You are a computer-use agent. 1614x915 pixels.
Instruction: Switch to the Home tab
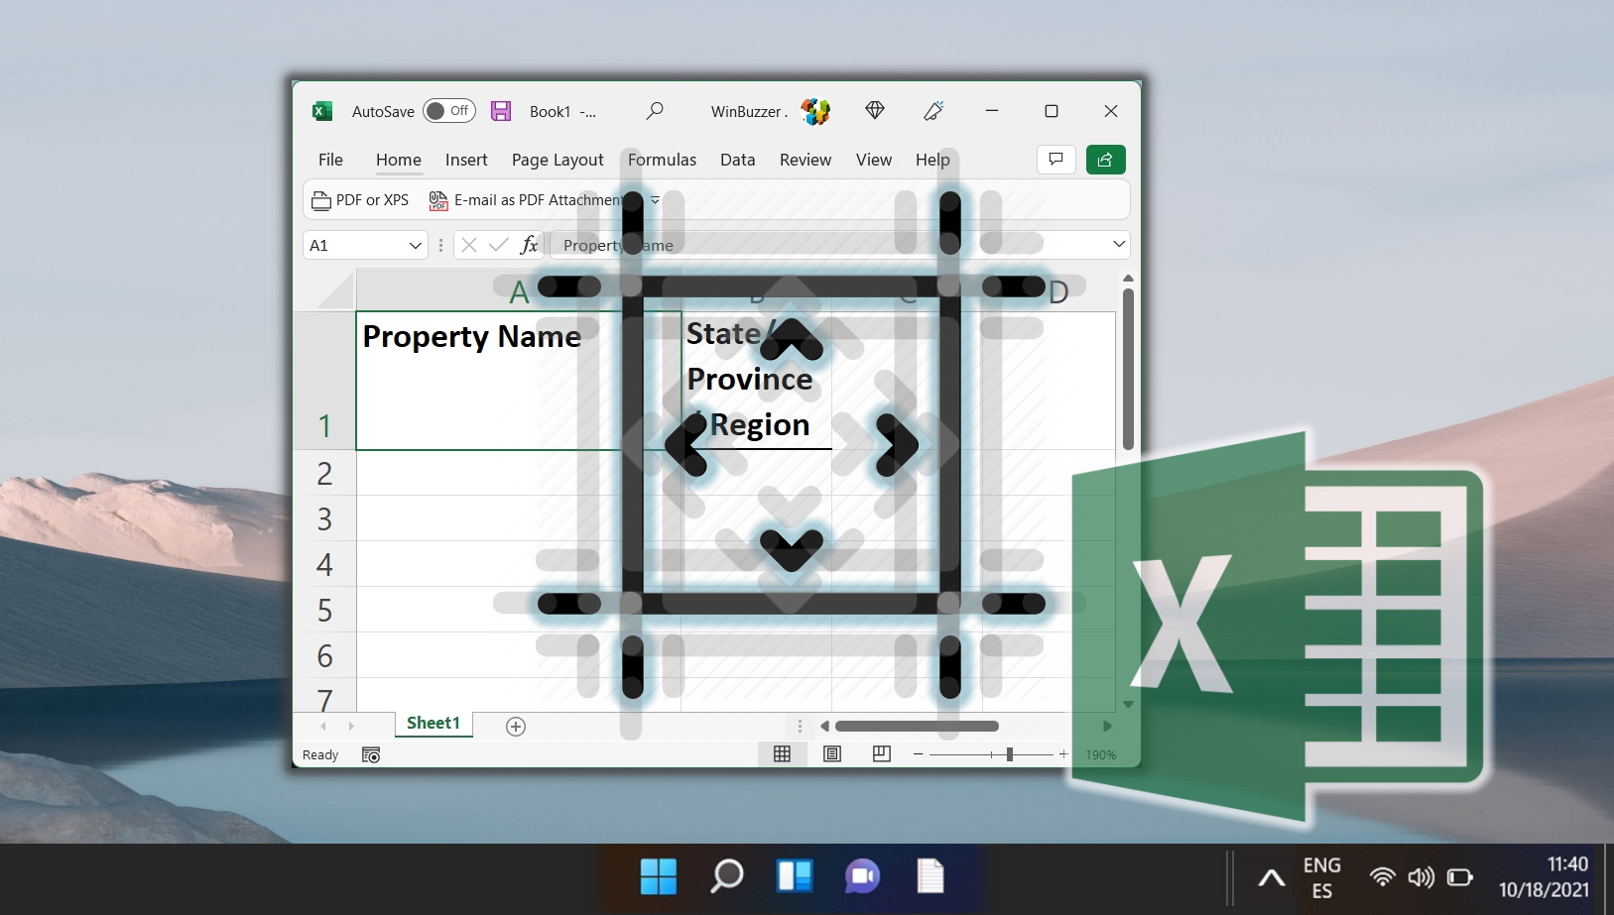(x=399, y=160)
